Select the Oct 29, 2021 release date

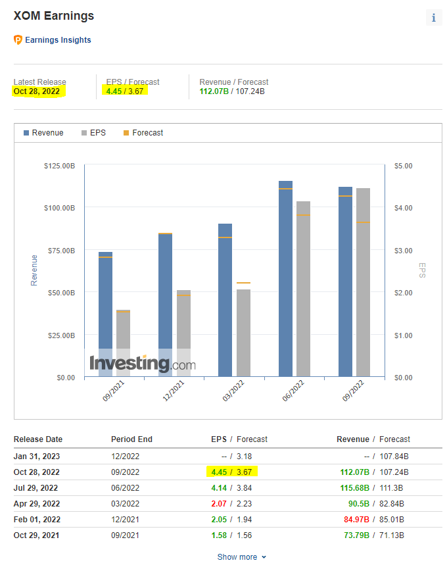tap(36, 535)
